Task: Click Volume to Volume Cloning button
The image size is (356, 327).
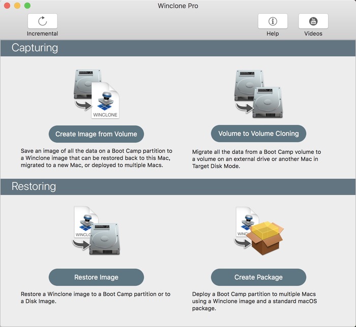Action: pos(258,133)
